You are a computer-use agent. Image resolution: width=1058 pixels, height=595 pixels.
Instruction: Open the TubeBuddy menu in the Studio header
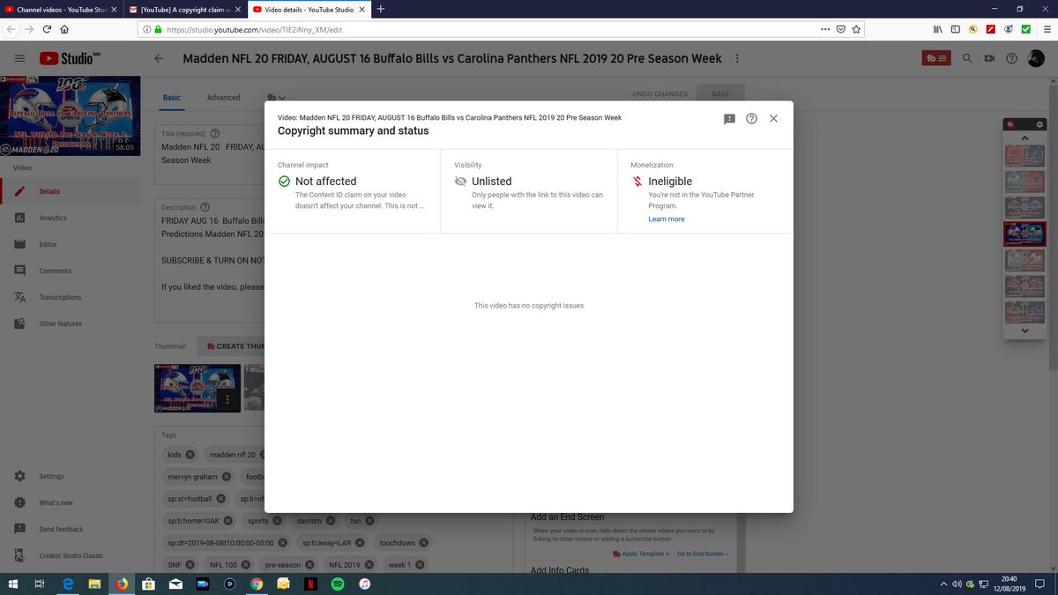936,59
